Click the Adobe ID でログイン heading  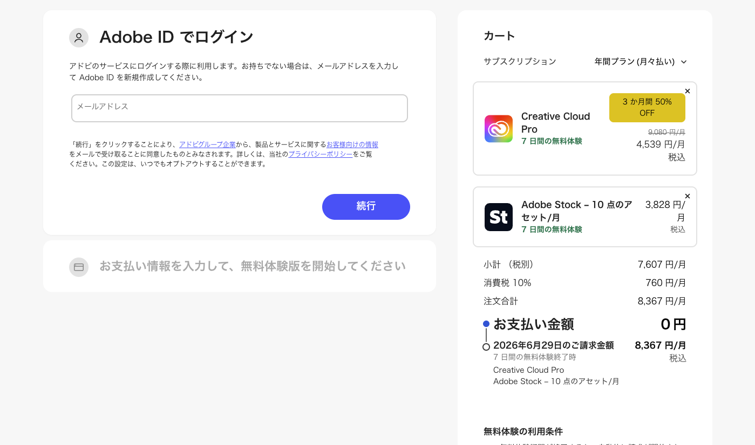point(176,37)
